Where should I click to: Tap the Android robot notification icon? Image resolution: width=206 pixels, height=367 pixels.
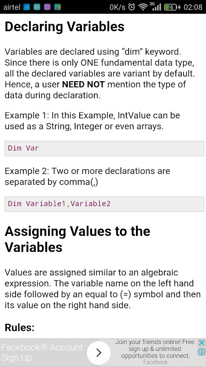coord(37,7)
